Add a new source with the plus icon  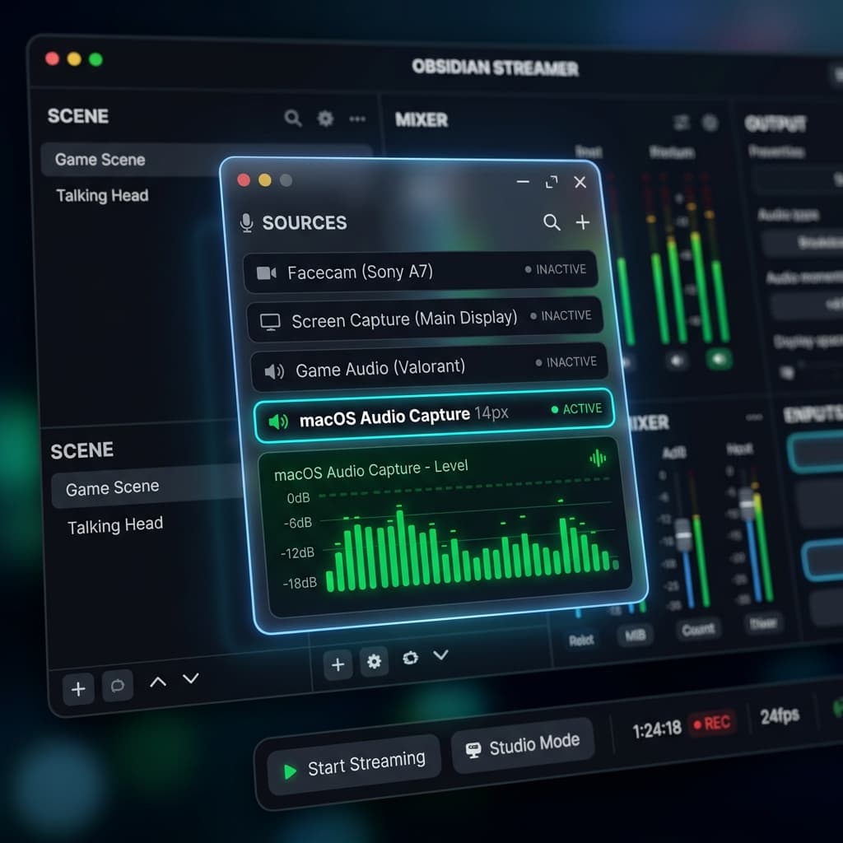pos(582,222)
